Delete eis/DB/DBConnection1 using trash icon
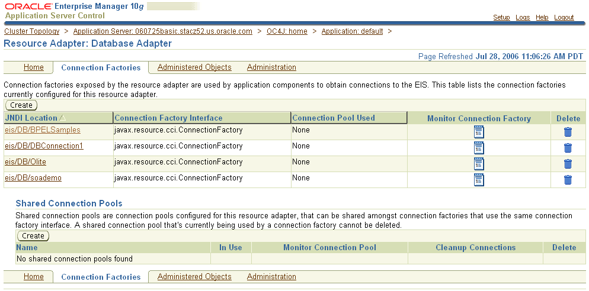The width and height of the screenshot is (589, 291). tap(568, 148)
